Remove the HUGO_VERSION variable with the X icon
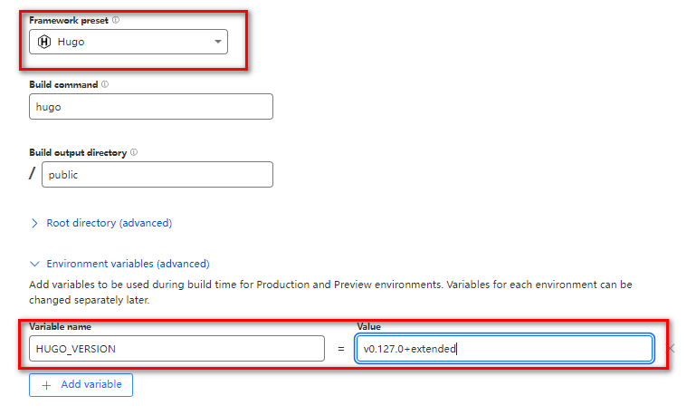 tap(671, 349)
